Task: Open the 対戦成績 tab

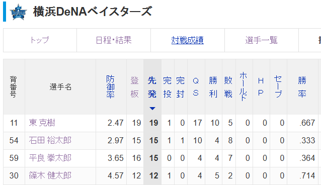Action: (x=188, y=40)
